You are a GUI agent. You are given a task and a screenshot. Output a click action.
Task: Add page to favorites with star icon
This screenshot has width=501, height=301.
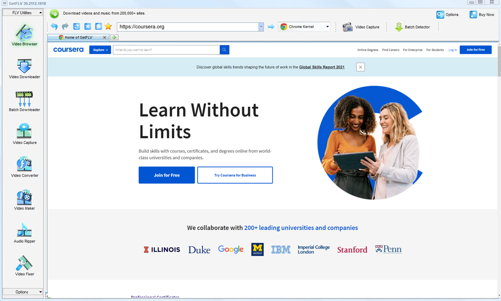pyautogui.click(x=108, y=27)
